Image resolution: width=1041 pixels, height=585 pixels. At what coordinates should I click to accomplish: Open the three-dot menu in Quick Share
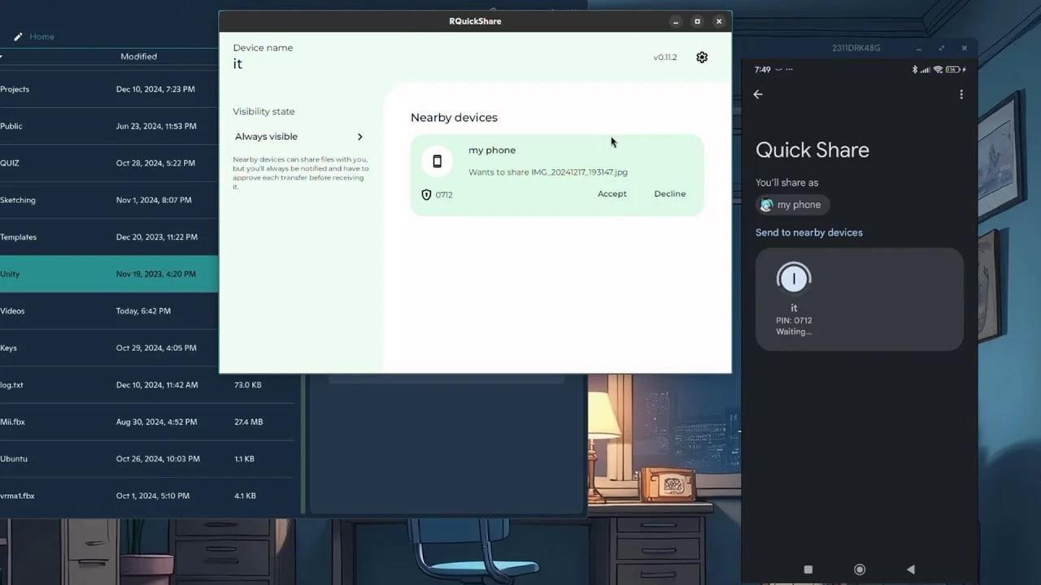[961, 94]
